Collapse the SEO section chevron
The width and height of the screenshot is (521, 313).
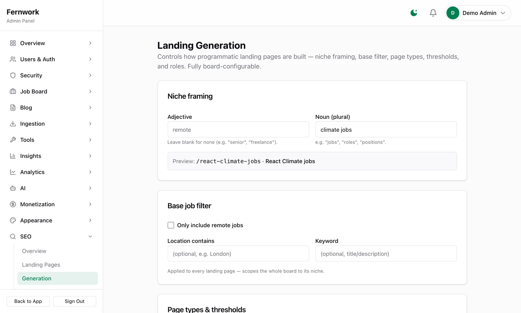pos(90,236)
